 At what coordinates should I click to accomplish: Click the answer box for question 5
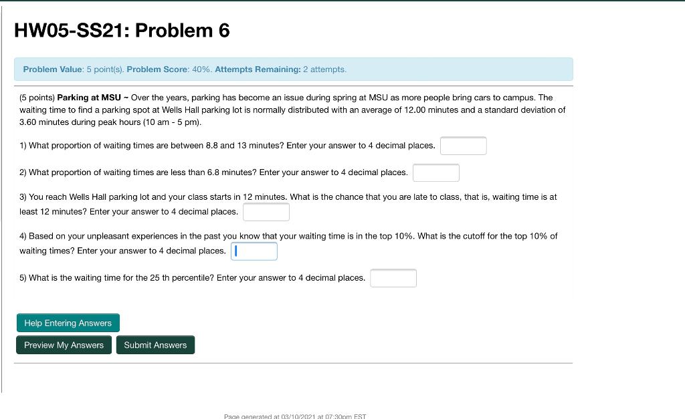pyautogui.click(x=393, y=277)
